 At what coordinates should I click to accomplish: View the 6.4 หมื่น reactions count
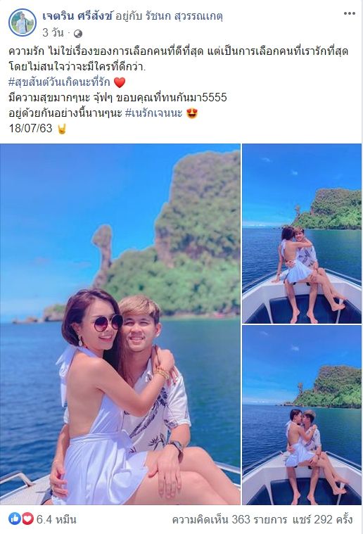point(56,519)
